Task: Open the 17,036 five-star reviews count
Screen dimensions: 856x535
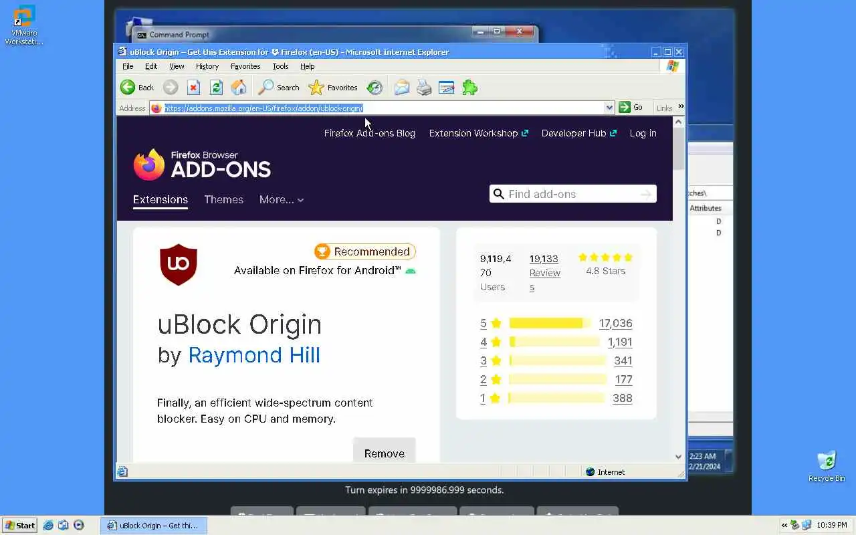Action: pyautogui.click(x=615, y=323)
